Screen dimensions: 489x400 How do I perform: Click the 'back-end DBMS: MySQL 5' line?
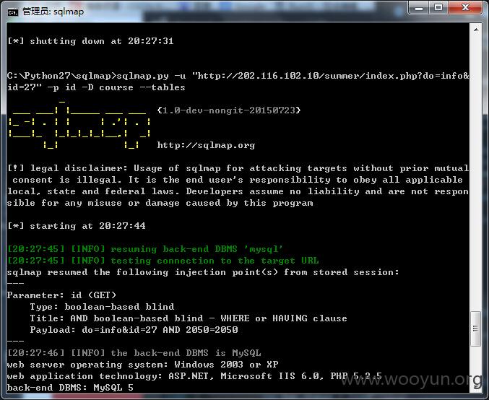[70, 388]
